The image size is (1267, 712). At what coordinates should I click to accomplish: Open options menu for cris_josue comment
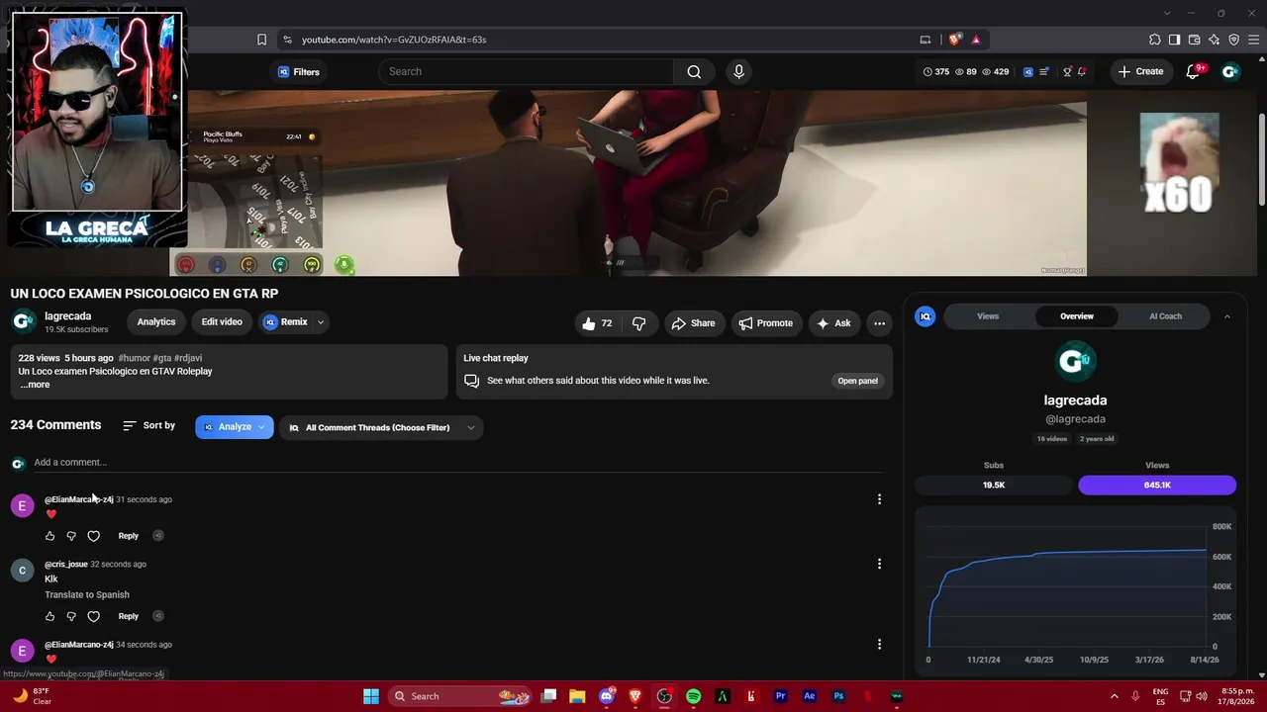click(879, 564)
